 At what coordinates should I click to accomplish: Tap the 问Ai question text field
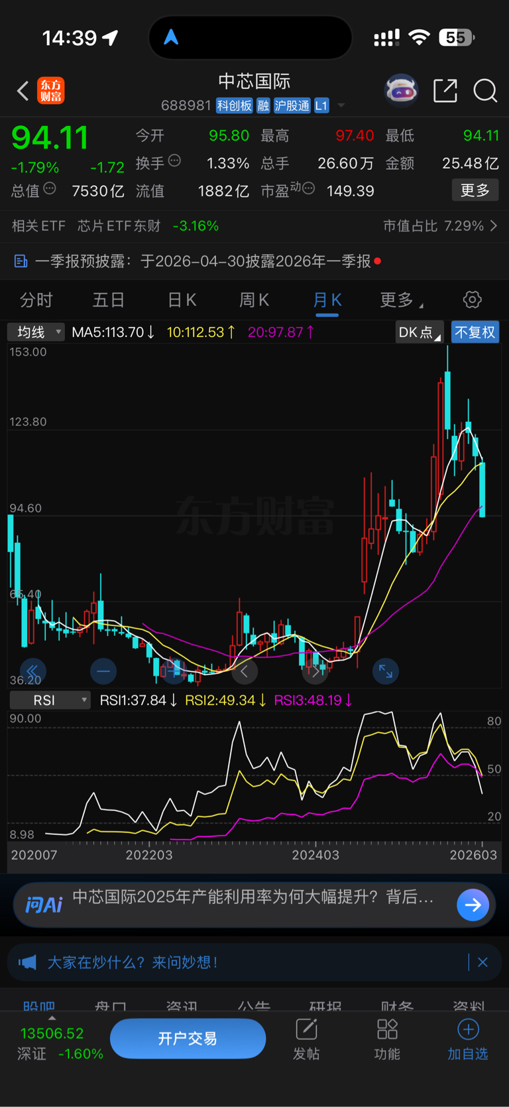point(253,897)
